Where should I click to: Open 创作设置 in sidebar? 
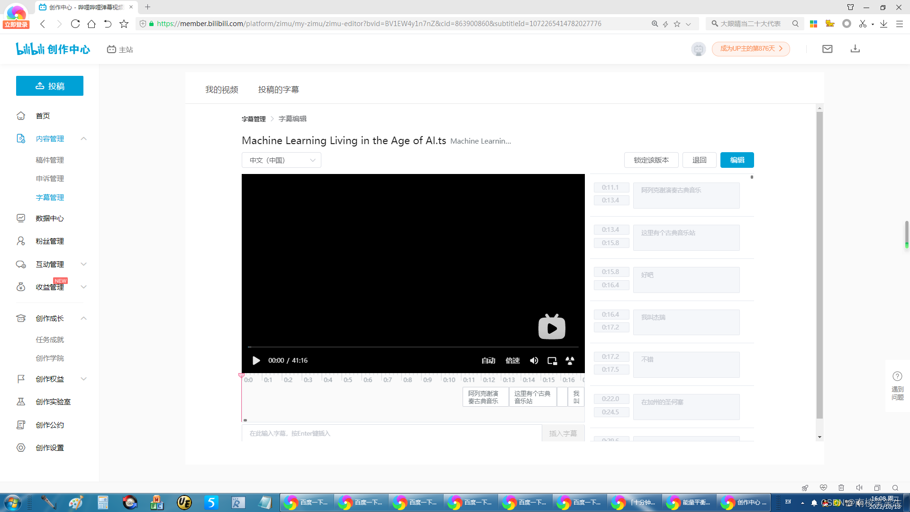pos(49,448)
